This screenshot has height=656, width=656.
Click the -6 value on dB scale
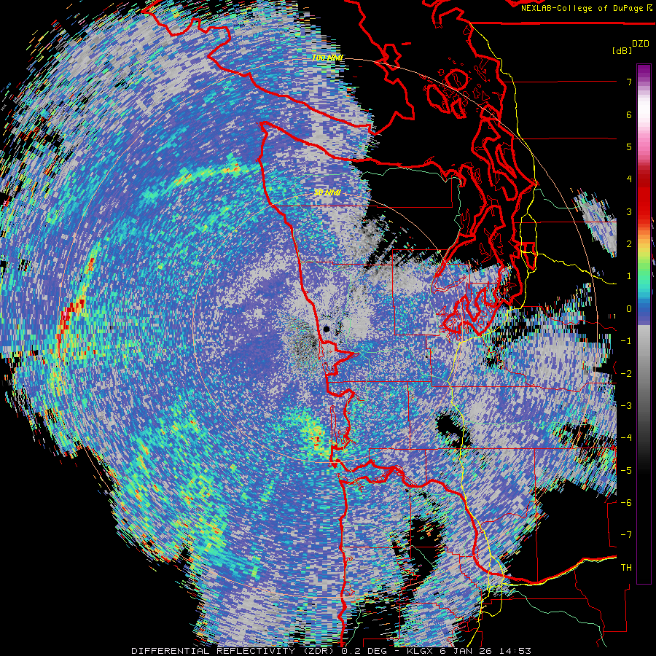point(626,502)
